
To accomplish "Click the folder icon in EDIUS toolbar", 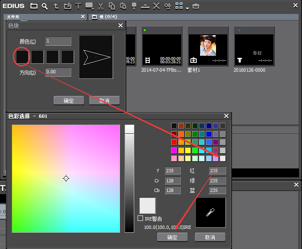I will pyautogui.click(x=34, y=6).
